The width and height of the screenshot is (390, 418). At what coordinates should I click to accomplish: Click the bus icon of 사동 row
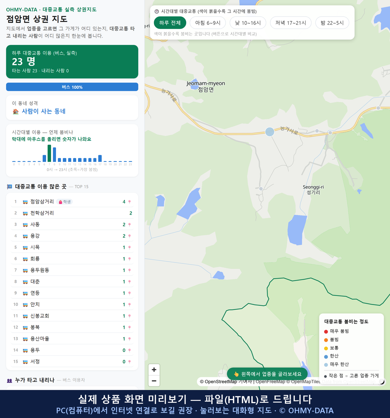click(26, 225)
